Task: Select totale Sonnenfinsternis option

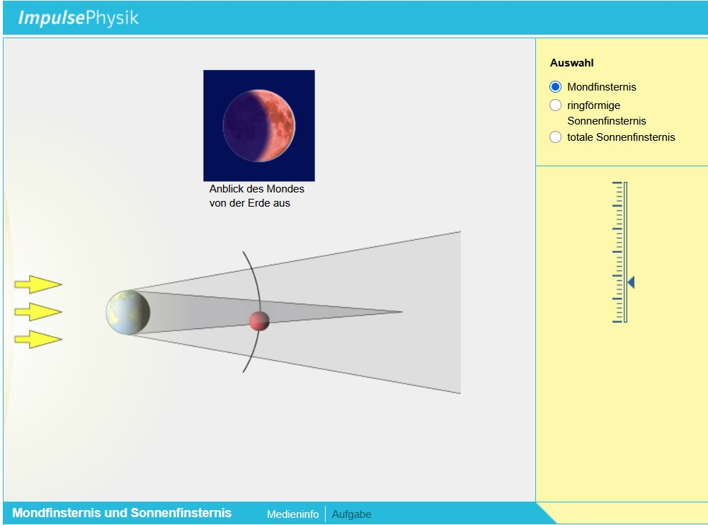Action: pyautogui.click(x=555, y=137)
